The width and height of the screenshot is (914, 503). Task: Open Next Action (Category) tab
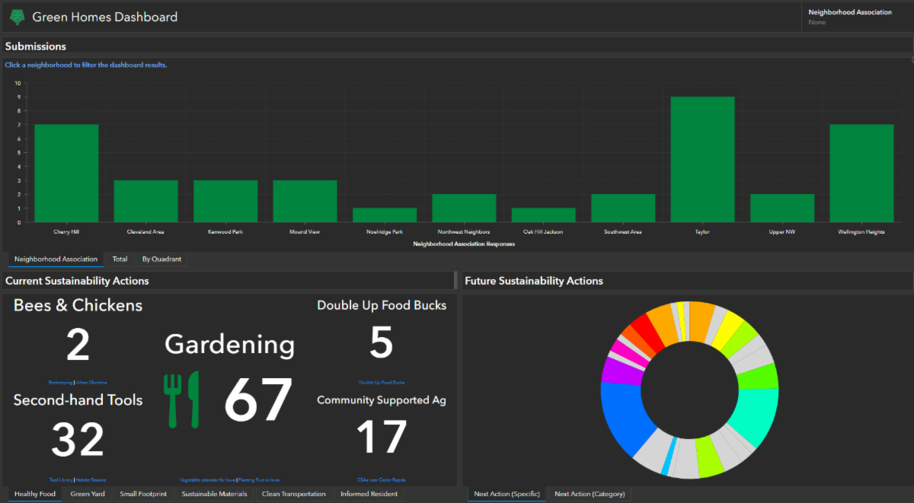590,494
